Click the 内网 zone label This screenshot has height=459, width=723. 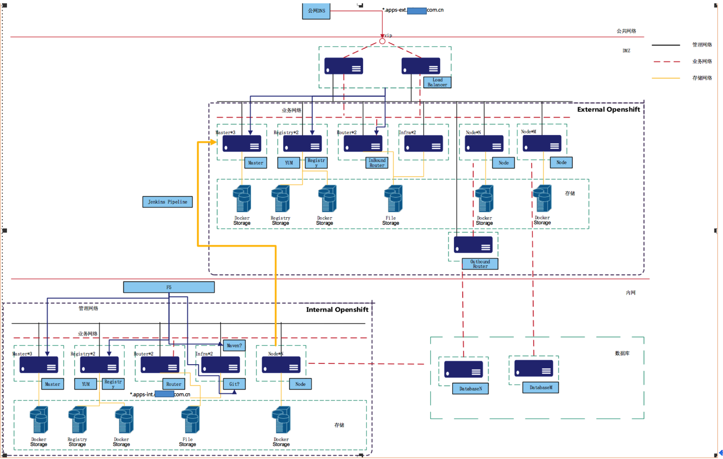pos(631,292)
